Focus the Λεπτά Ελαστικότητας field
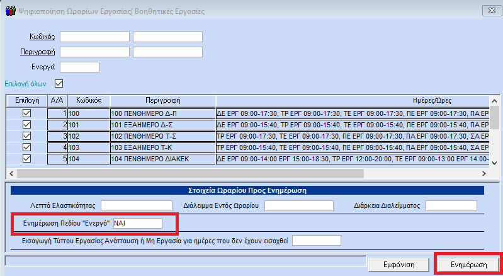This screenshot has width=503, height=276. (x=137, y=205)
